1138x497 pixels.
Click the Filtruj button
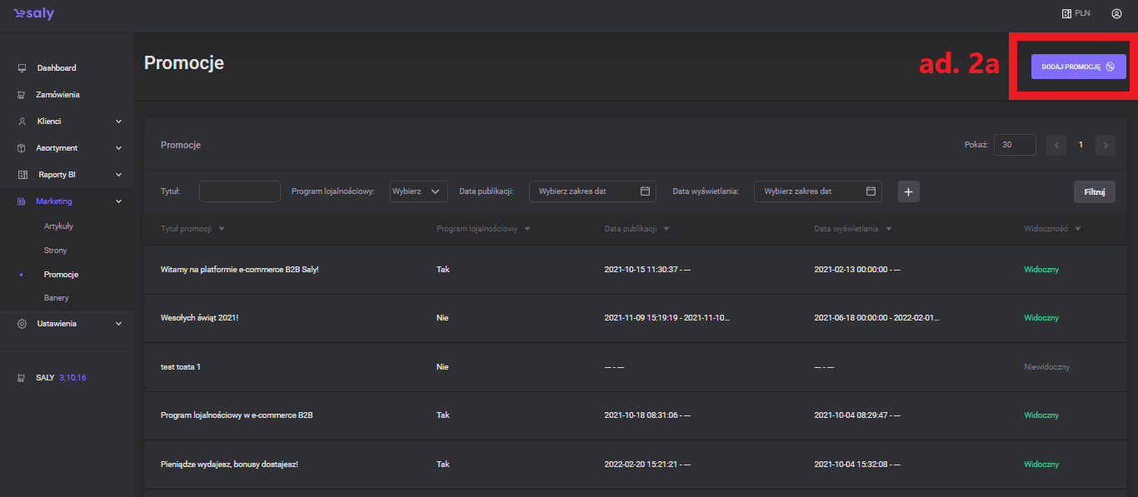1094,191
